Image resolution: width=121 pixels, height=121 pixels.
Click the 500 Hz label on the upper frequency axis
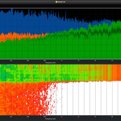point(45,61)
